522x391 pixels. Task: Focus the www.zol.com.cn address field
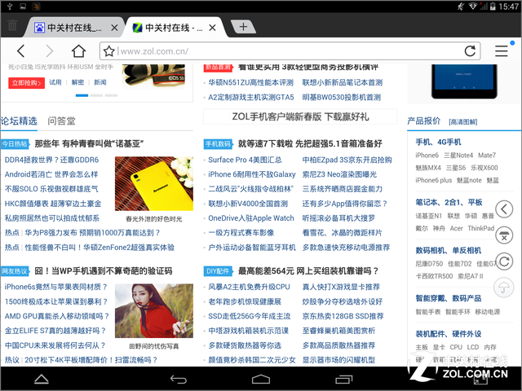(290, 51)
